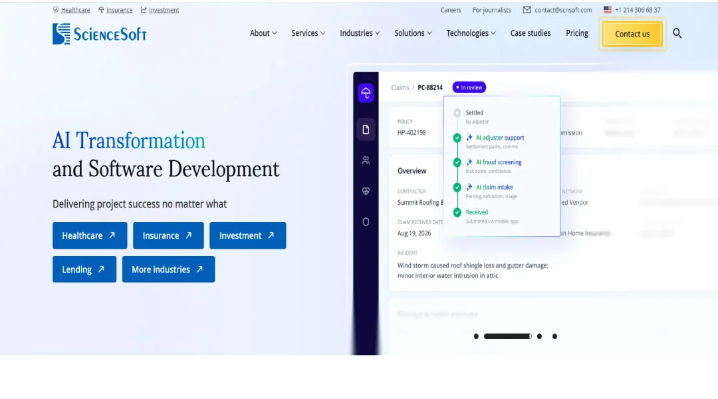The height and width of the screenshot is (399, 718).
Task: Expand the Solutions dropdown menu
Action: tap(413, 33)
